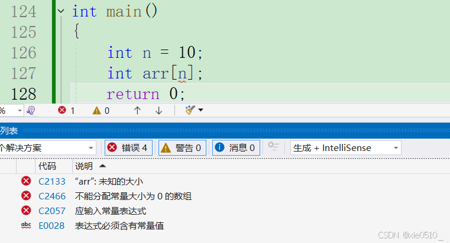Image resolution: width=450 pixels, height=243 pixels.
Task: Click the underlined n in arr[n]
Action: point(182,75)
